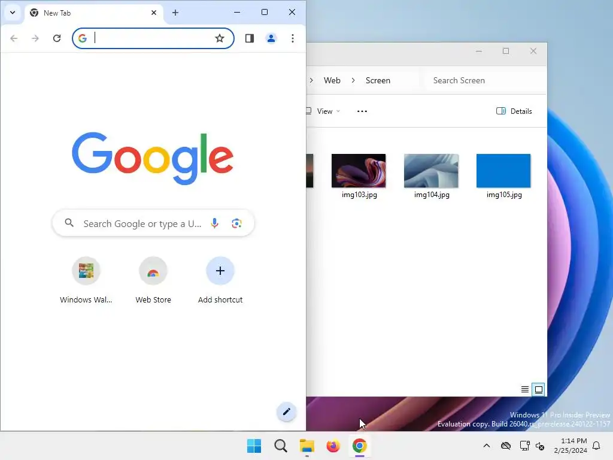Open Windows Wallpaper shortcut
This screenshot has height=460, width=613.
tap(86, 280)
